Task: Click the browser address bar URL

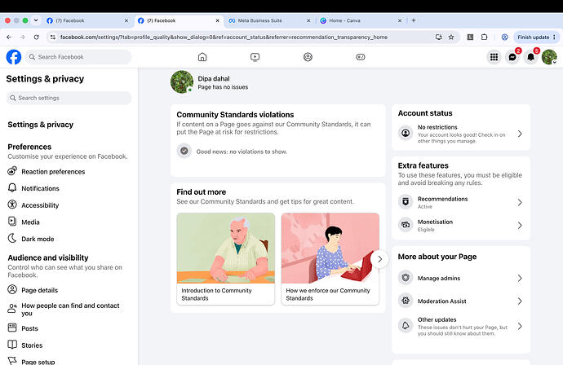Action: coord(224,37)
